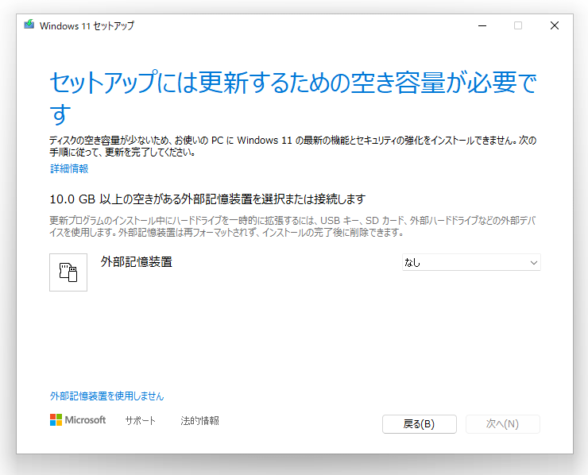Open the 法的情報 link
Screen dimensions: 588x475
(200, 421)
